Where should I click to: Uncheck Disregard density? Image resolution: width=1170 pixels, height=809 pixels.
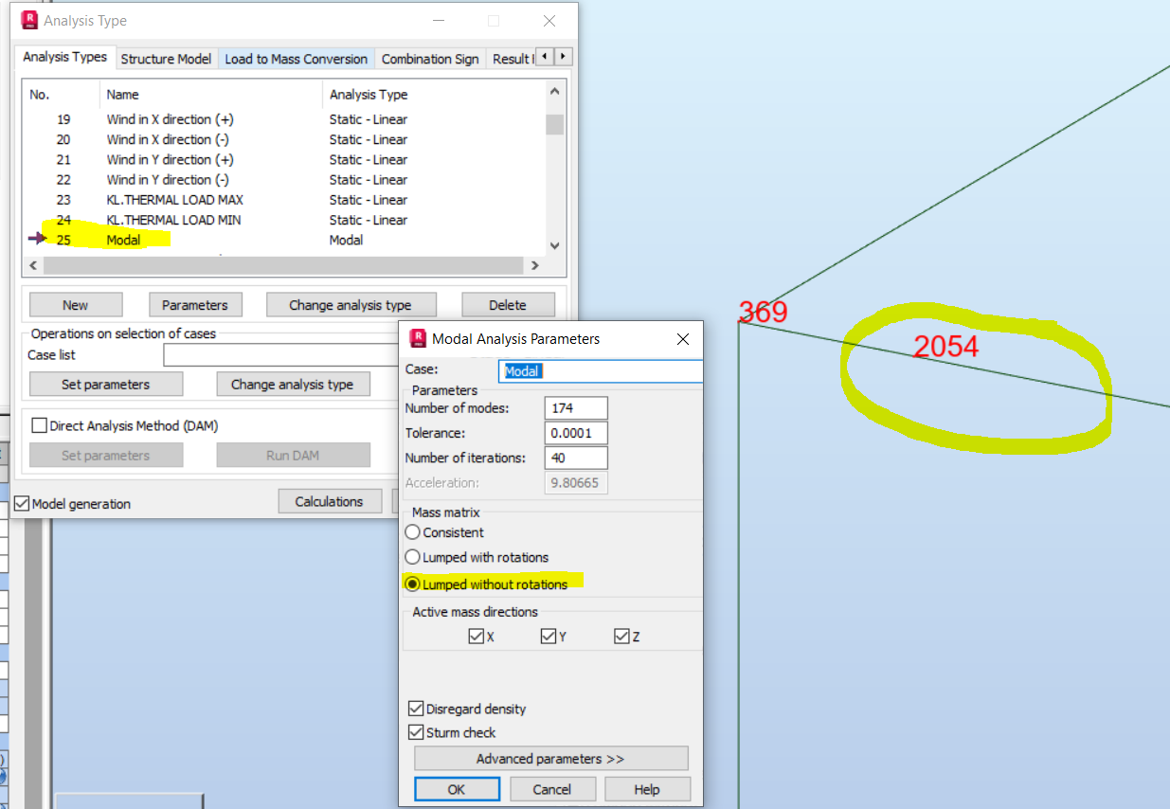[416, 709]
